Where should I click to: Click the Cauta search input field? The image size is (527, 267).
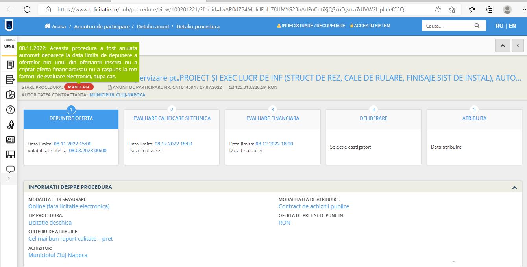tap(447, 26)
